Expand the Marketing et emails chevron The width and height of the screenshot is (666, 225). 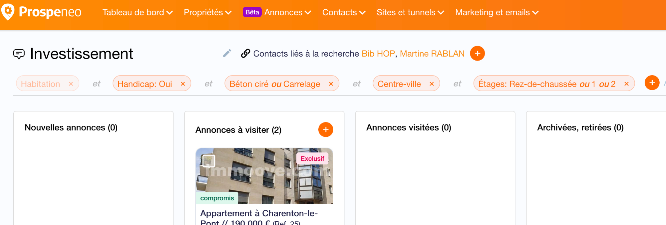[535, 13]
